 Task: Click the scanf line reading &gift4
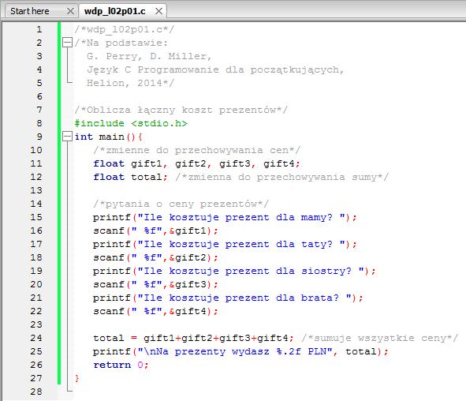coord(155,311)
